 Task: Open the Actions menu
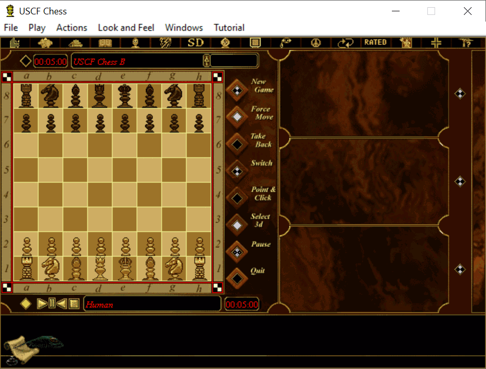click(71, 28)
